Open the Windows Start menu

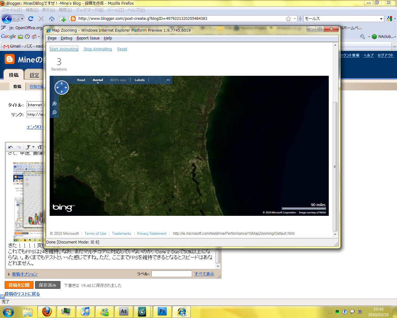(8, 311)
